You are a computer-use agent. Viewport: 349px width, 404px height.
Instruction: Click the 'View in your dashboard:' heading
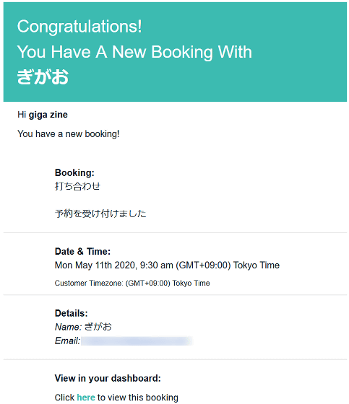coord(108,378)
